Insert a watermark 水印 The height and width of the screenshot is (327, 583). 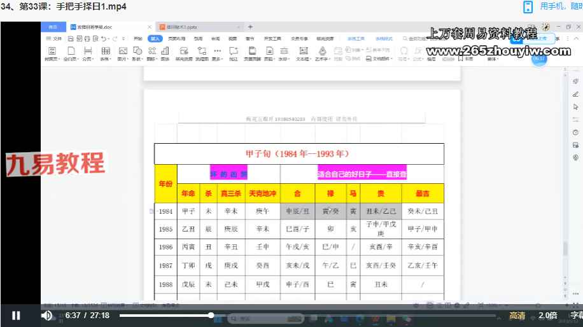pos(284,53)
